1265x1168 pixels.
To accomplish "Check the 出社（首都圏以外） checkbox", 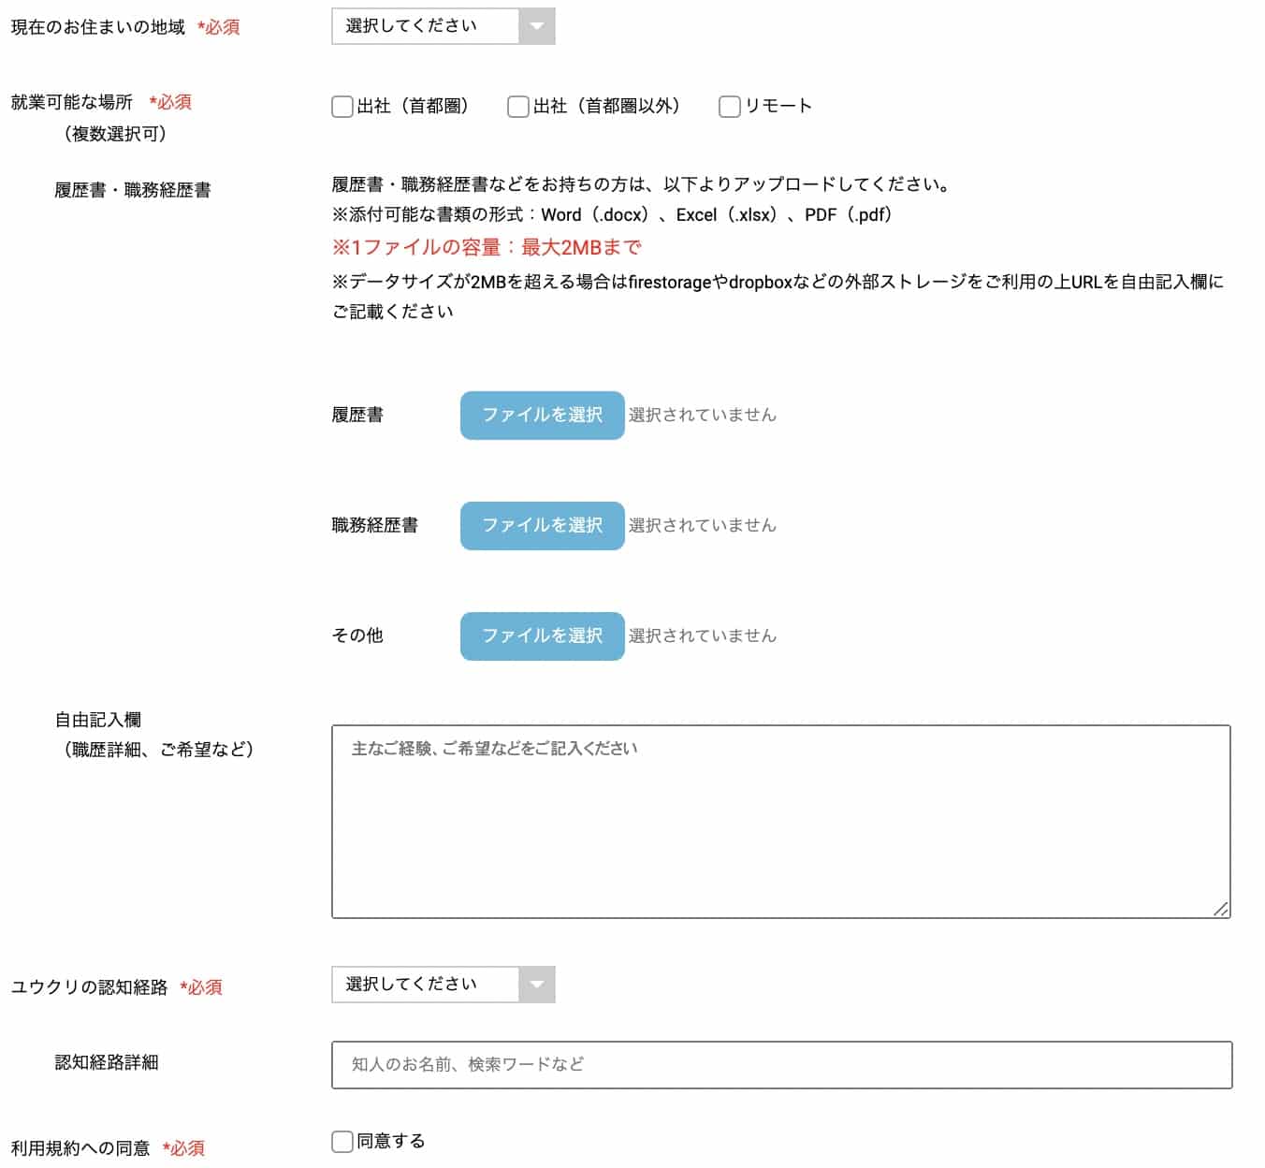I will coord(516,107).
